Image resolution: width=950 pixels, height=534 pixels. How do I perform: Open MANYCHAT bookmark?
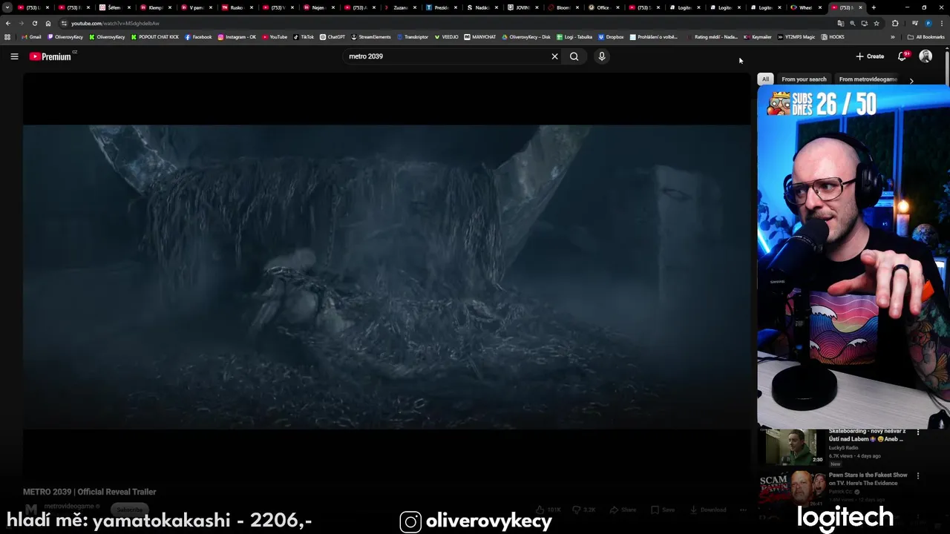[x=480, y=36]
